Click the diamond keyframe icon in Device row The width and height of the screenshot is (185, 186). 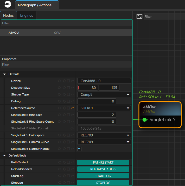pos(64,81)
